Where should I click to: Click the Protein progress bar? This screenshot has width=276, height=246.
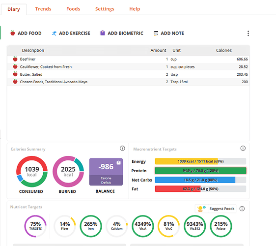click(200, 171)
